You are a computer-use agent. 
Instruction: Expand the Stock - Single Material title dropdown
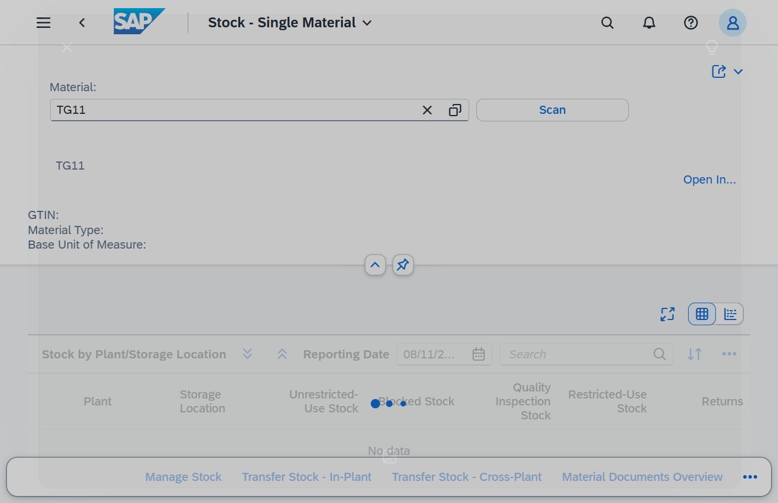pyautogui.click(x=367, y=23)
